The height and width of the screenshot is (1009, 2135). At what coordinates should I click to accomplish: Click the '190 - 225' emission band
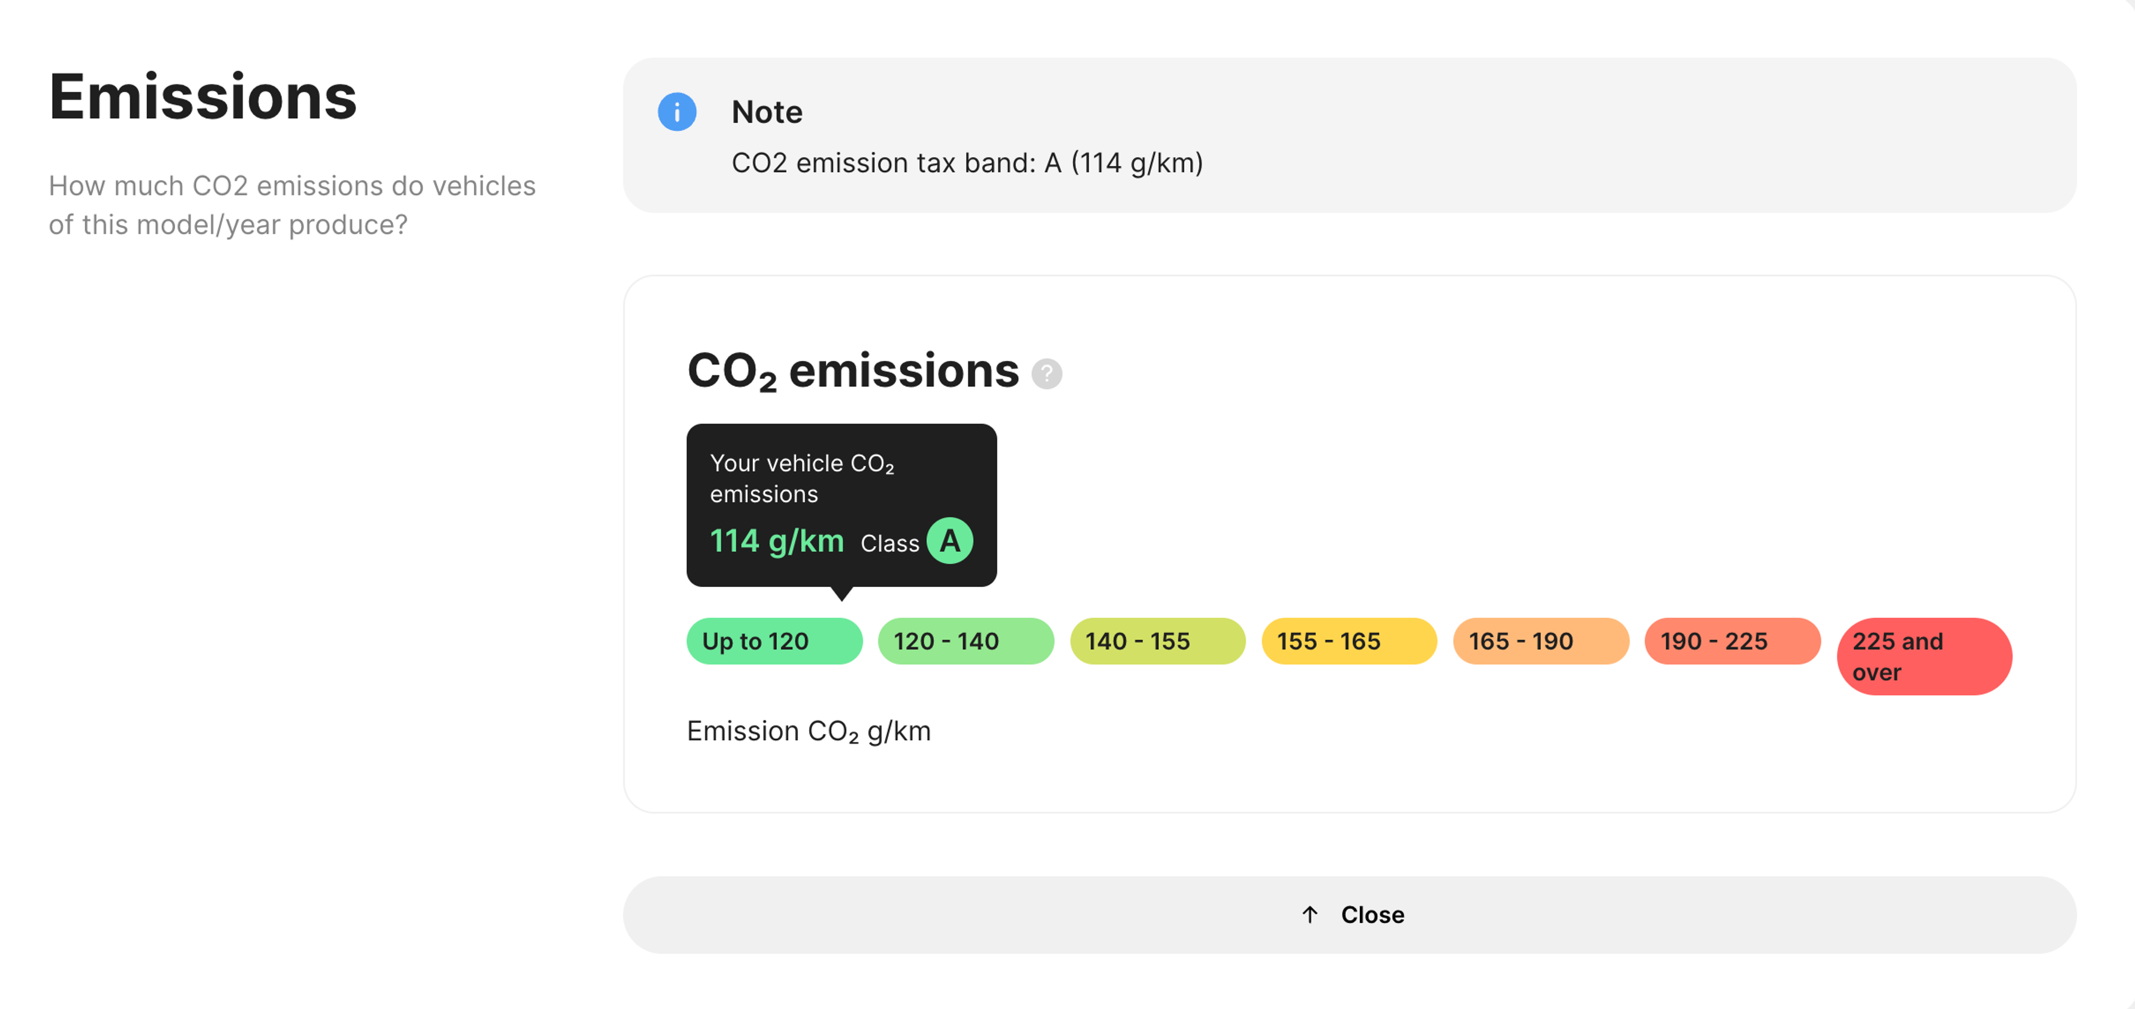pos(1731,641)
